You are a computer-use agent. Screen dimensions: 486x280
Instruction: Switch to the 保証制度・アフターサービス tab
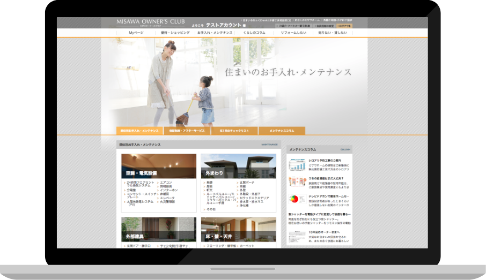coord(187,131)
